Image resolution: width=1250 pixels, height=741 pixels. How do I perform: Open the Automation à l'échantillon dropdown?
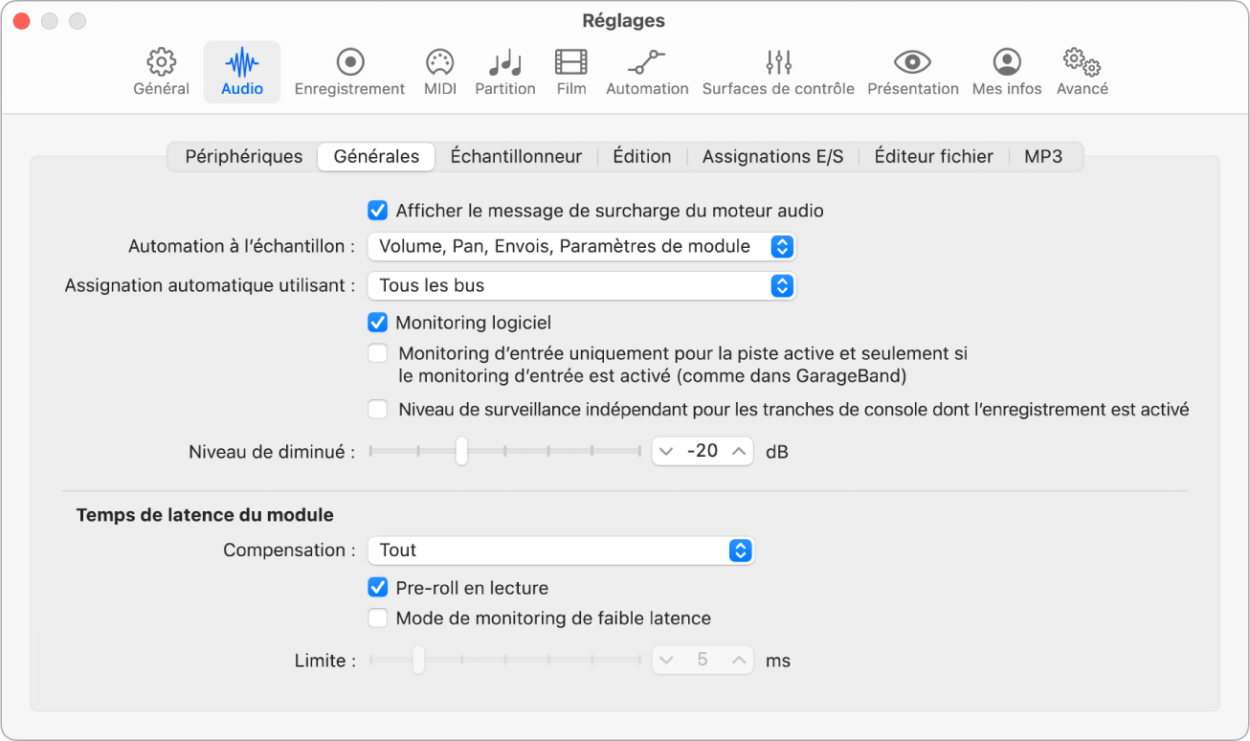[581, 247]
